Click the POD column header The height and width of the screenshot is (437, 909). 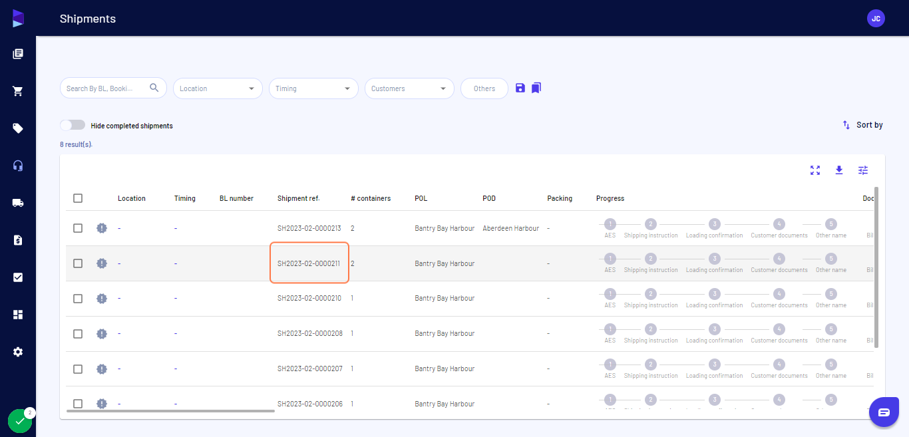(489, 198)
